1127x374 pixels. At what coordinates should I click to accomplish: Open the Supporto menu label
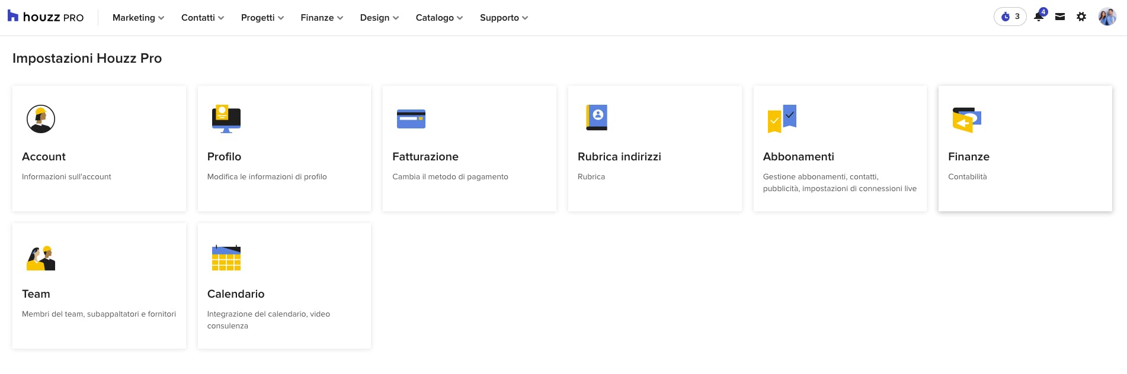[500, 18]
